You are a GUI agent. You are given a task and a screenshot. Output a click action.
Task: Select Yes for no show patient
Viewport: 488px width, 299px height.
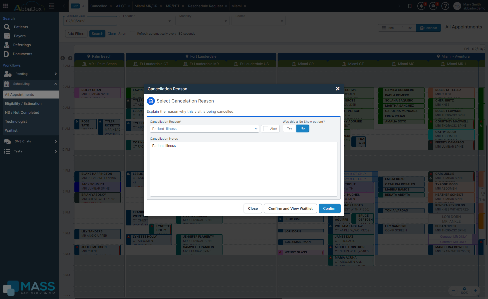pos(289,128)
